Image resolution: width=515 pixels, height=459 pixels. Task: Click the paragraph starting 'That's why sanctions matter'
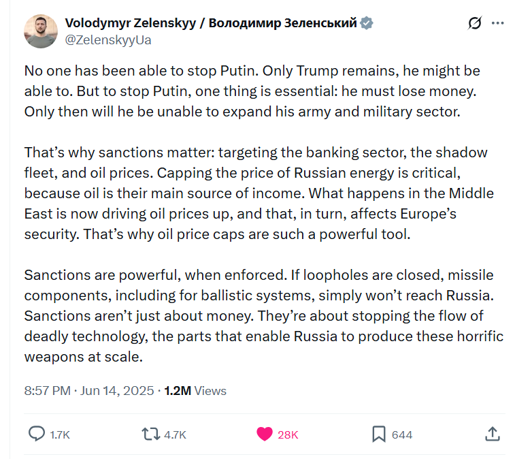[x=259, y=193]
